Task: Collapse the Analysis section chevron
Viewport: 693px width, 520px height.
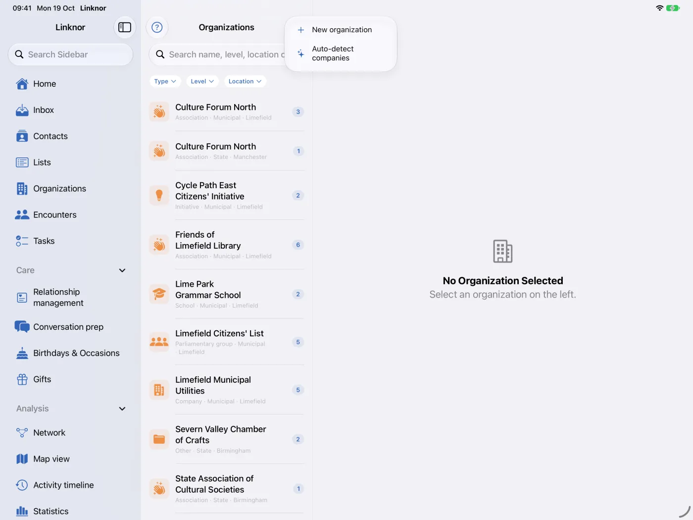Action: tap(122, 409)
